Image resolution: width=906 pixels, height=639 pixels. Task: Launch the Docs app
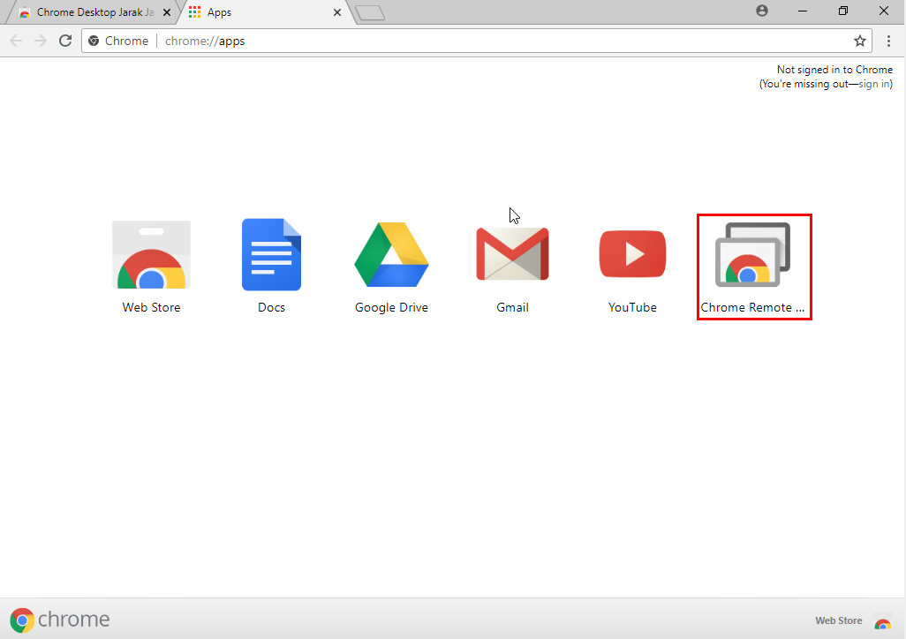272,254
